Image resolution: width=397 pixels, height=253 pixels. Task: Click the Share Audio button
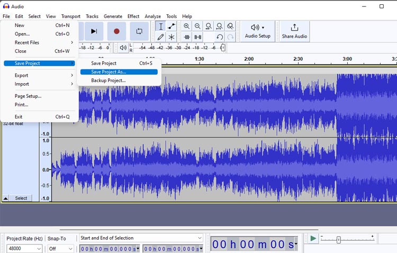(294, 31)
